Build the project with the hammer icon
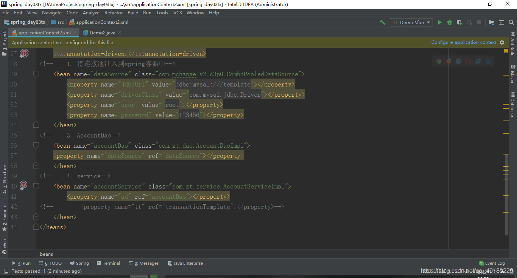Screen dimensions: 517x278 point(382,22)
